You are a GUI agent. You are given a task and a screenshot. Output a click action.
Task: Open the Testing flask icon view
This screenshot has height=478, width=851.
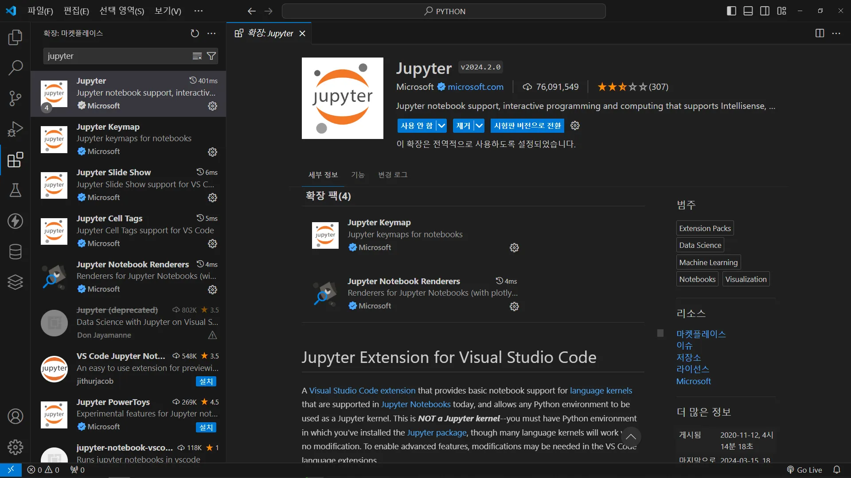pos(15,190)
